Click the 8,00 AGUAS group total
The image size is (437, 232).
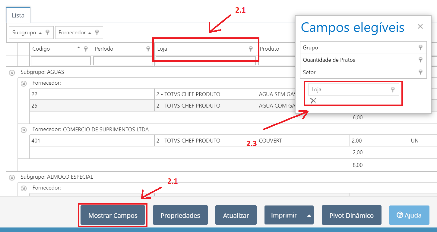(x=357, y=165)
